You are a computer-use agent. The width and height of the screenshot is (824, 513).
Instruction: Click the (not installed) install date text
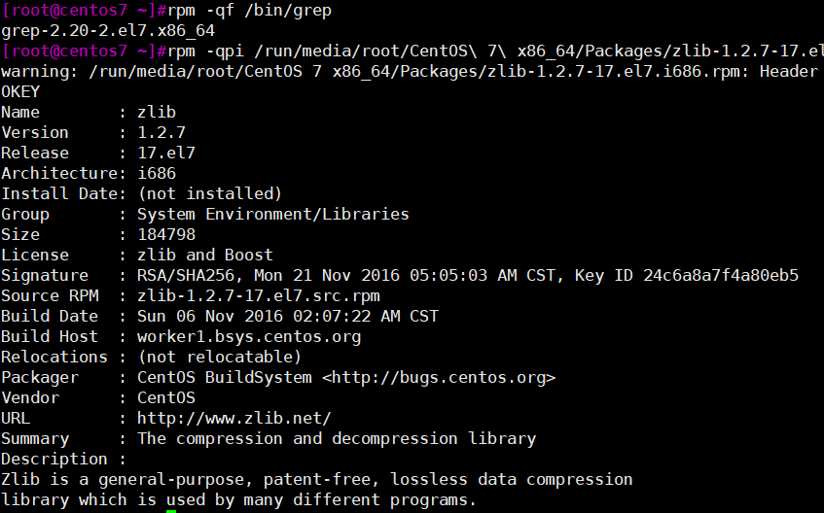point(210,193)
